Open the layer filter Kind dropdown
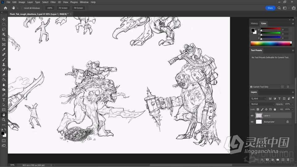Image resolution: width=297 pixels, height=167 pixels. tap(259, 99)
